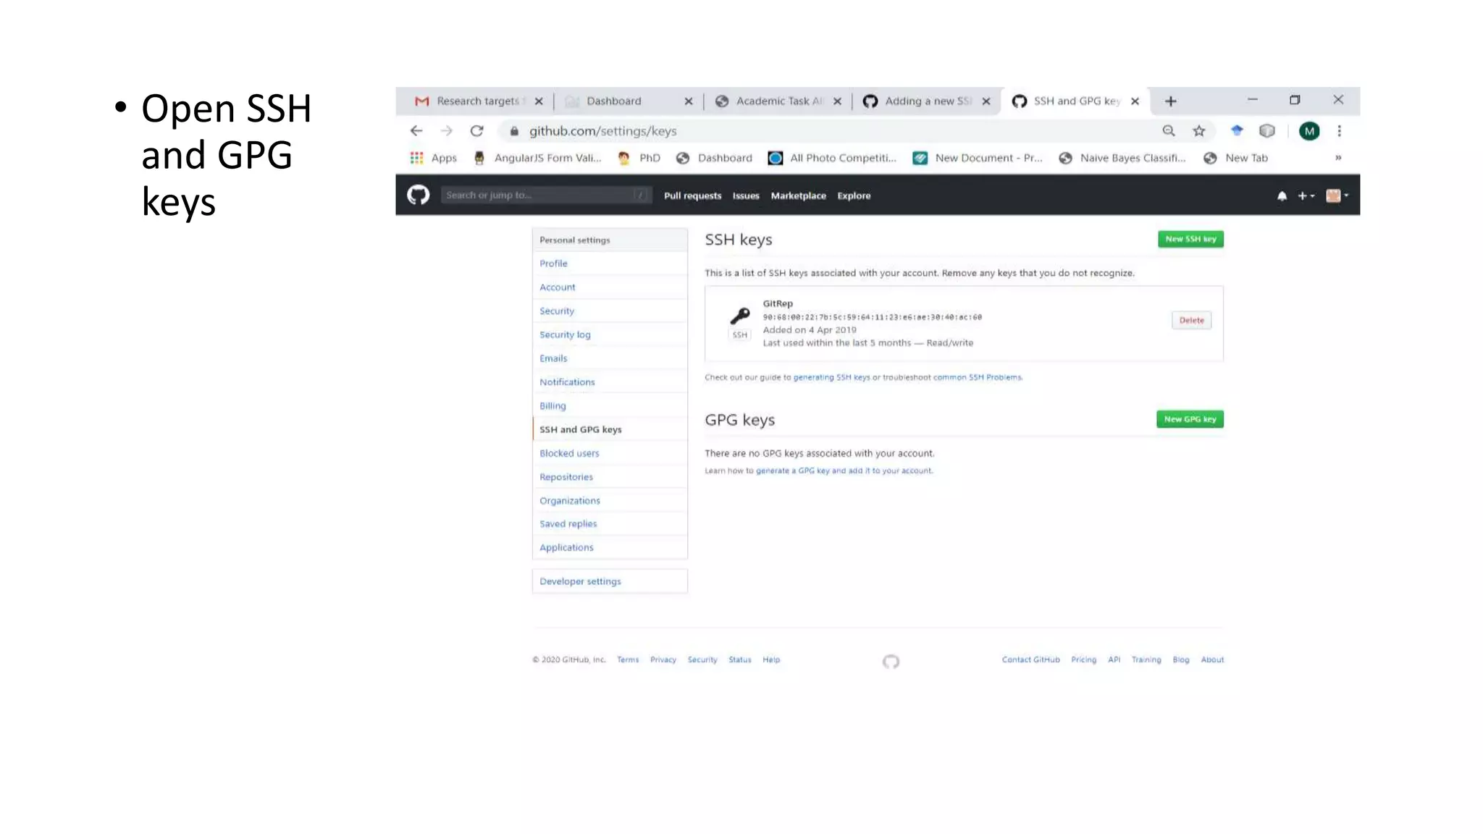Reload the page with refresh icon
Screen dimensions: 1483x834
pyautogui.click(x=476, y=131)
